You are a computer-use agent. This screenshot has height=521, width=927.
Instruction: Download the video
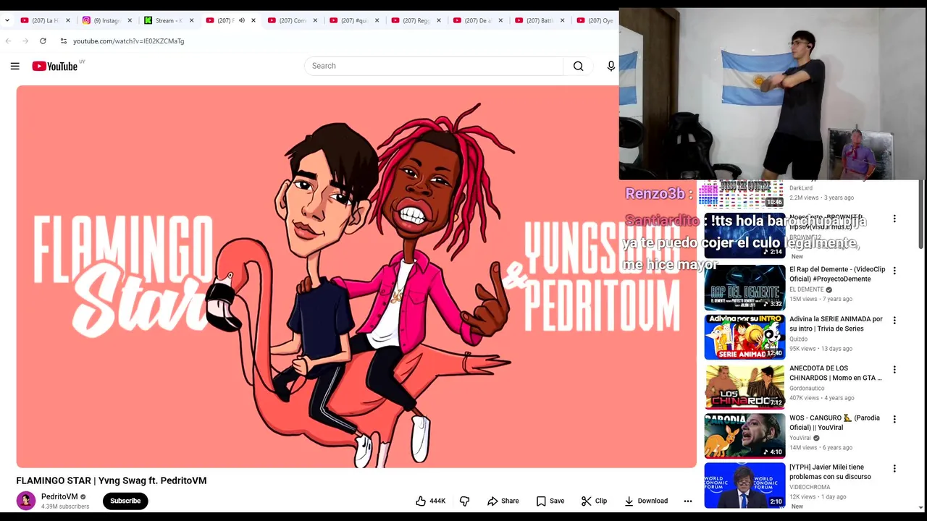[646, 501]
